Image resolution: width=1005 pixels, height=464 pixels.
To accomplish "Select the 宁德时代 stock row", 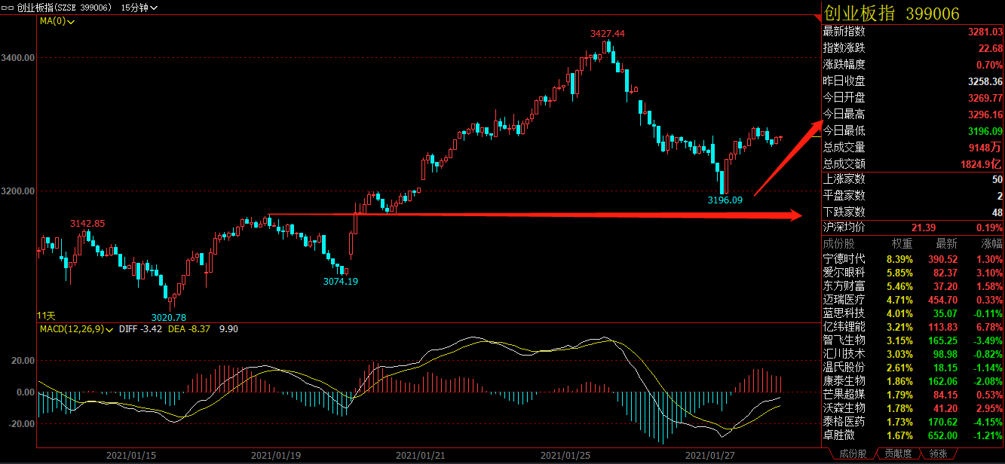I will [x=912, y=258].
